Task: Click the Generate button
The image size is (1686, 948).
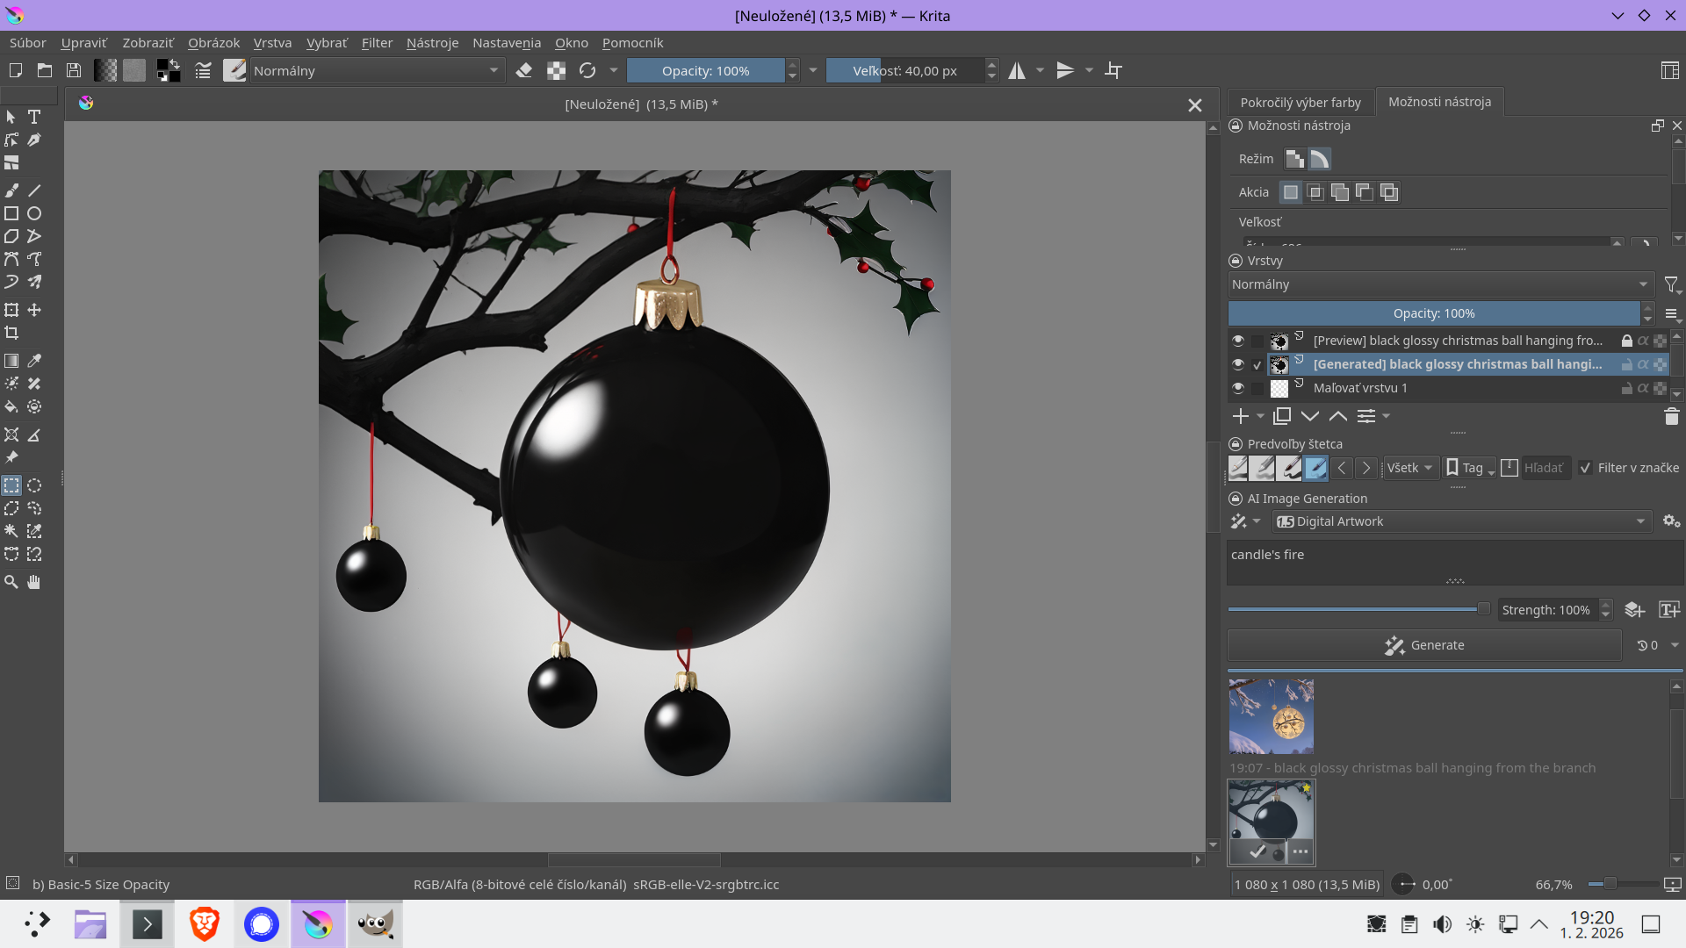Action: tap(1423, 645)
